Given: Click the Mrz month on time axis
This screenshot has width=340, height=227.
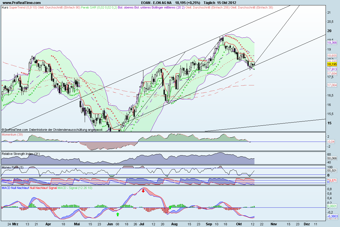Looking at the screenshot, I should pyautogui.click(x=15, y=224).
